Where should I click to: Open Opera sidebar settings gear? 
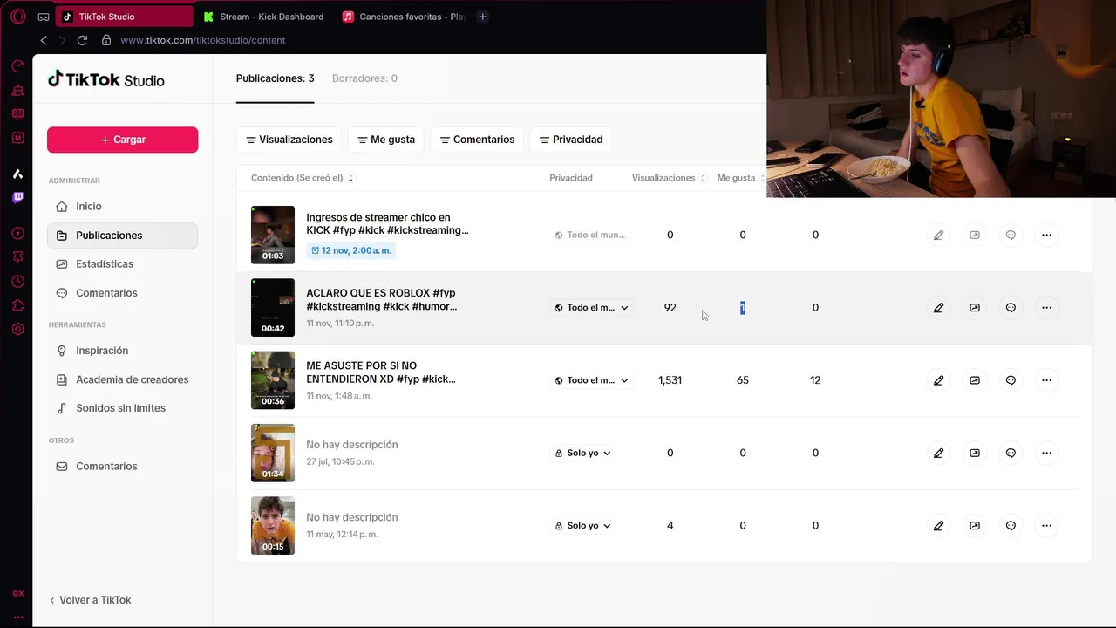tap(17, 329)
